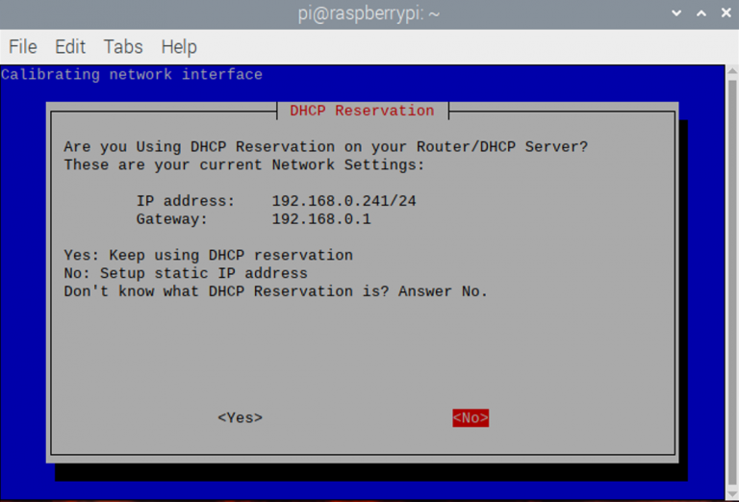Click the "Are you Using DHCP Reservation" question
Viewport: 739px width, 502px height.
325,147
